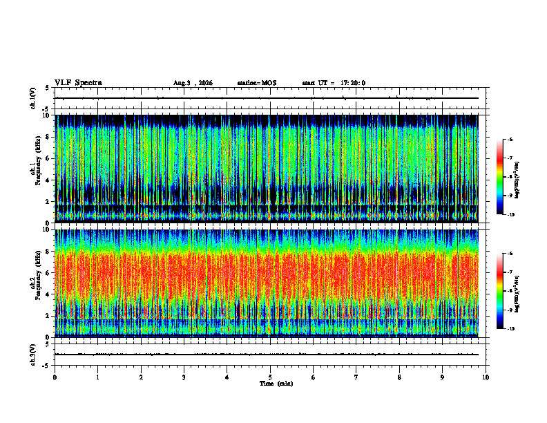Screen dimensions: 547x423
Task: Click the "1" tick on the time axis
Action: 97,377
